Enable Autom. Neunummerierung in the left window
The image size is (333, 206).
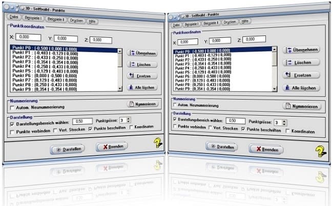coord(12,107)
